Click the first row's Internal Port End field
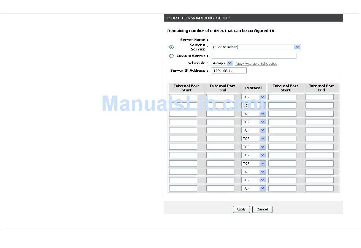Screen dimensions: 361x248 coord(320,97)
